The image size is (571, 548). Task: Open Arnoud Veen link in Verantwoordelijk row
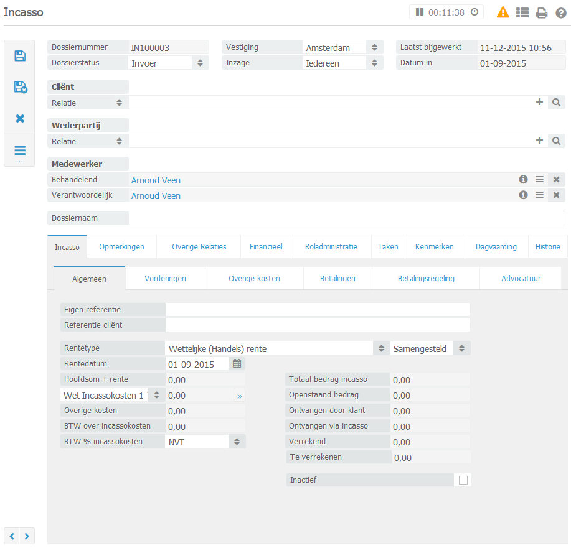point(156,196)
